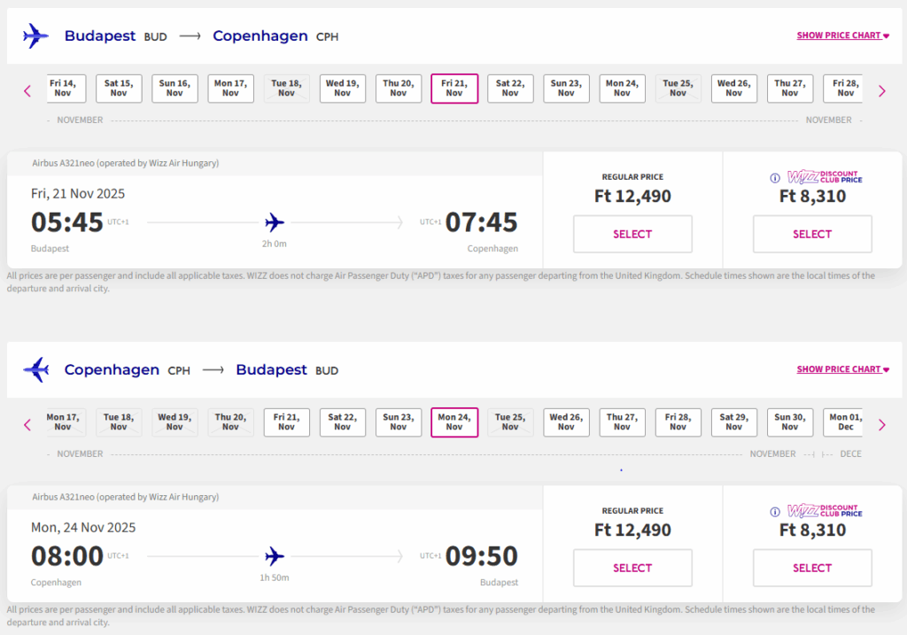Image resolution: width=907 pixels, height=635 pixels.
Task: Expand Show Price Chart for return flight
Action: tap(842, 370)
